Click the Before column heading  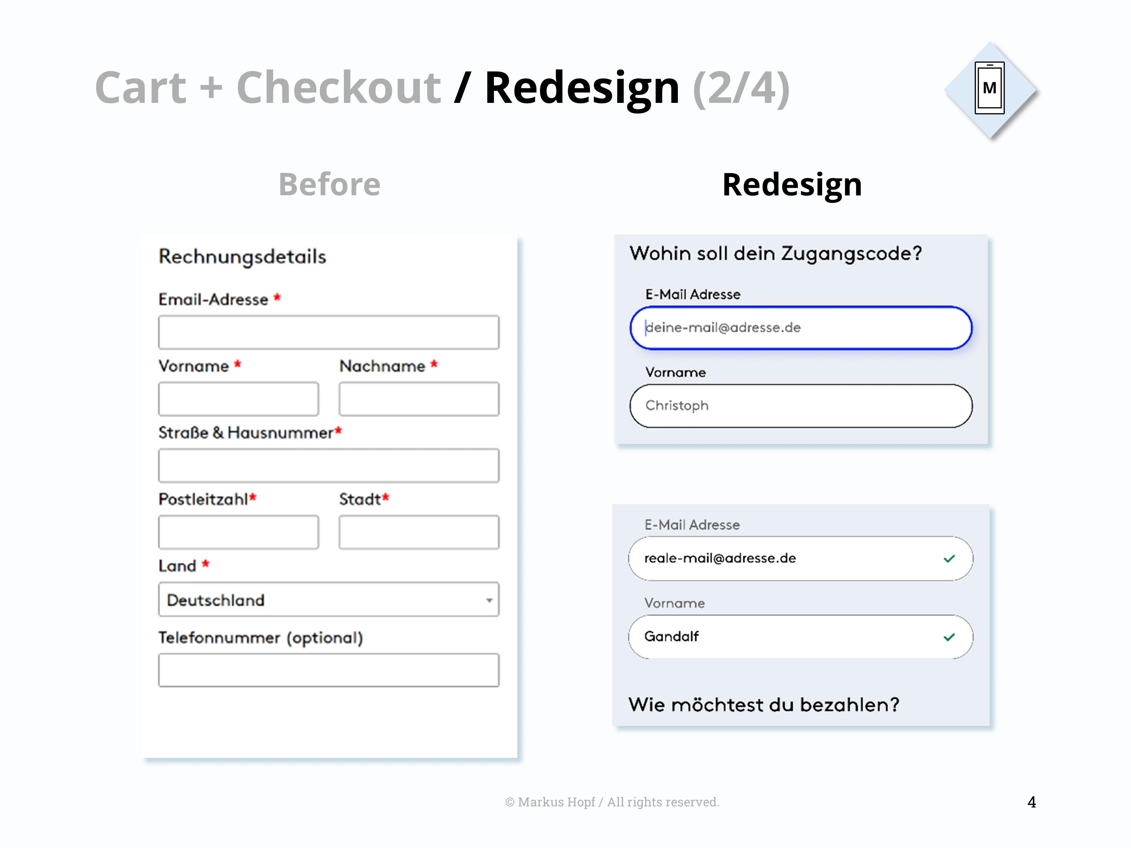pos(329,184)
